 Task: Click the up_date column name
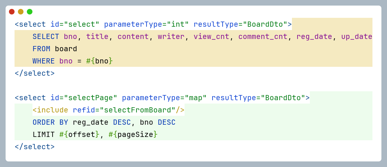[x=357, y=37]
